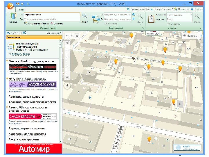Open the quick access toolbar customize arrow

pos(28,4)
